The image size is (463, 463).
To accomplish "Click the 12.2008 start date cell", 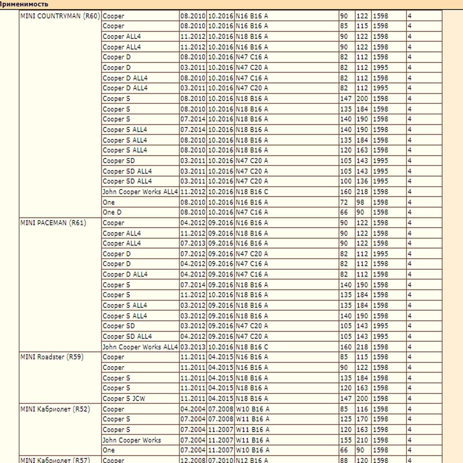I will (x=193, y=460).
